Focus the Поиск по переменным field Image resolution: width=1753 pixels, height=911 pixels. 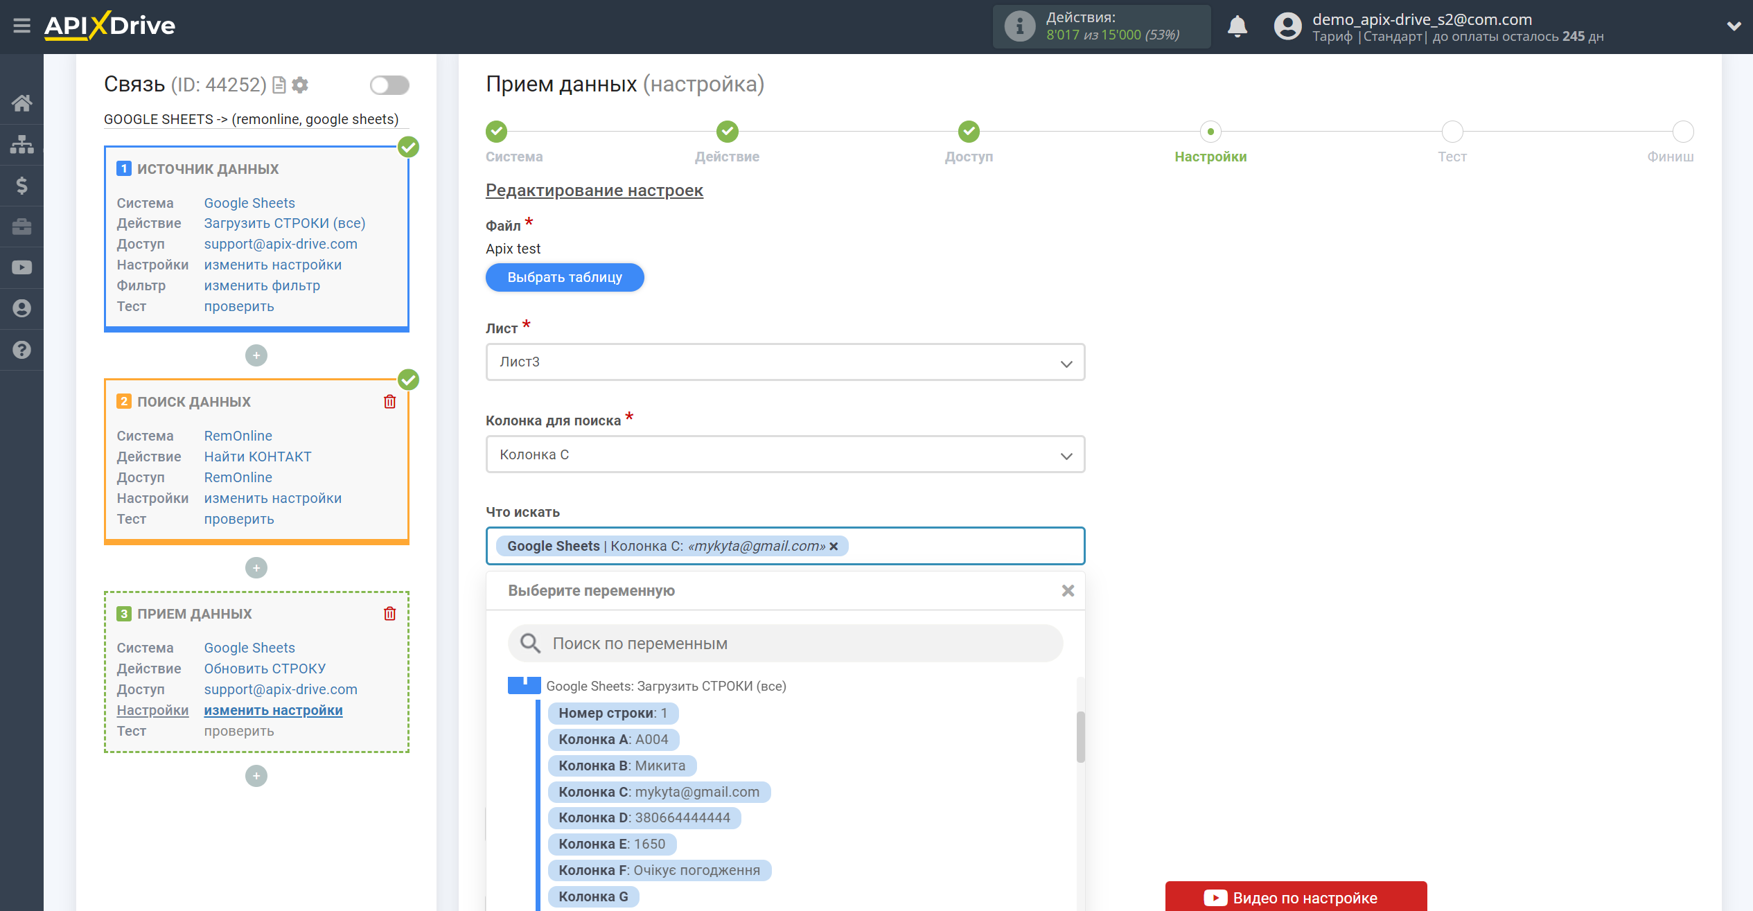785,644
